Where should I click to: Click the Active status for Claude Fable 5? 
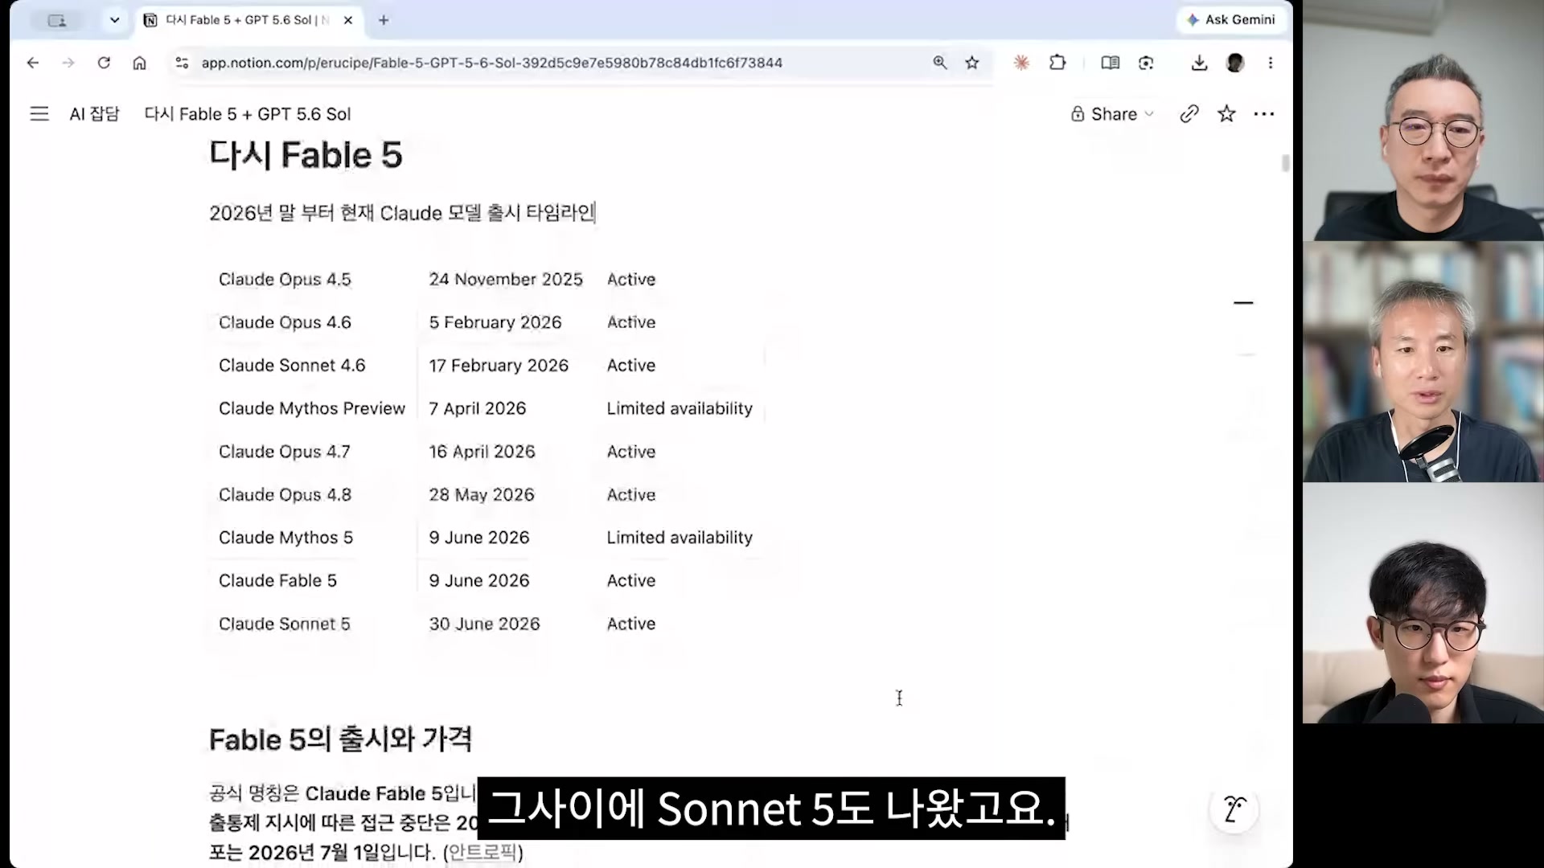point(631,581)
